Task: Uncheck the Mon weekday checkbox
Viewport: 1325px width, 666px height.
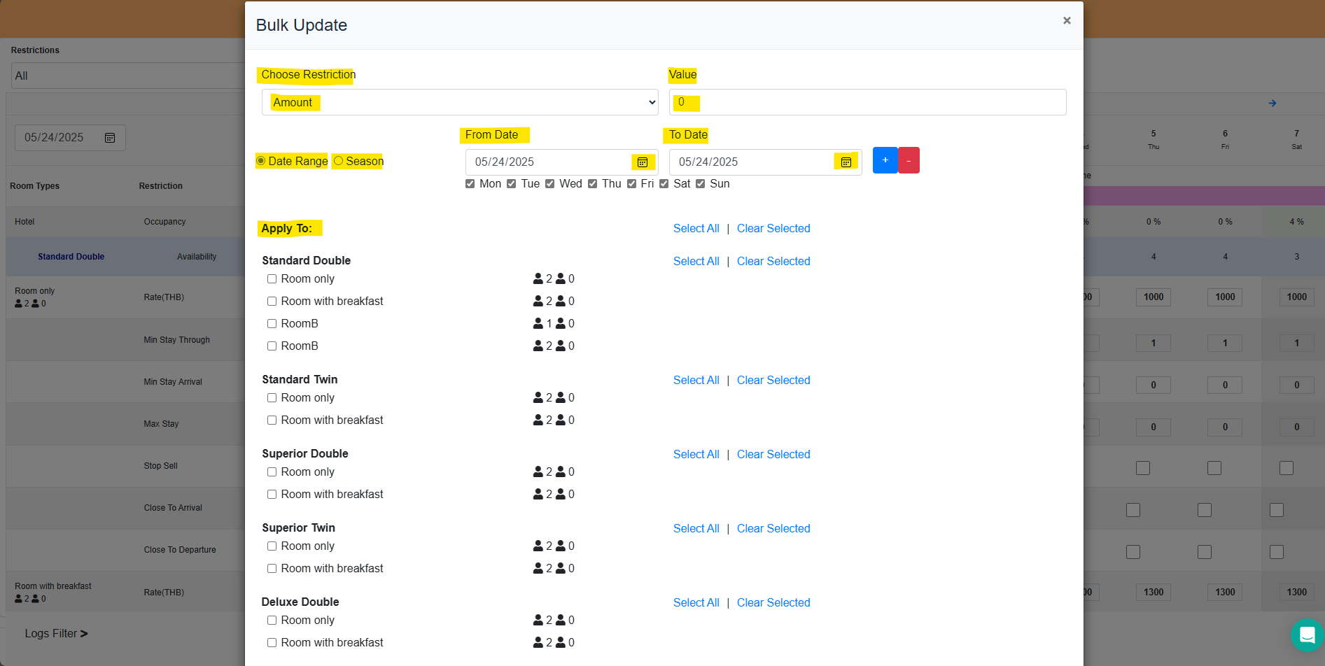Action: (x=470, y=184)
